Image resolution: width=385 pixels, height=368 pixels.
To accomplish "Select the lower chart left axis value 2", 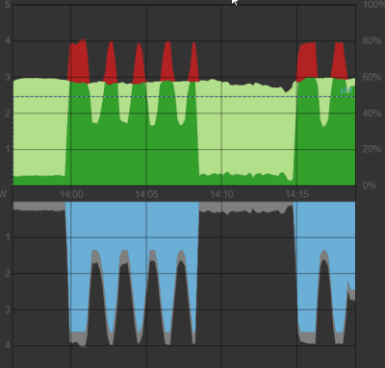I will coord(8,273).
